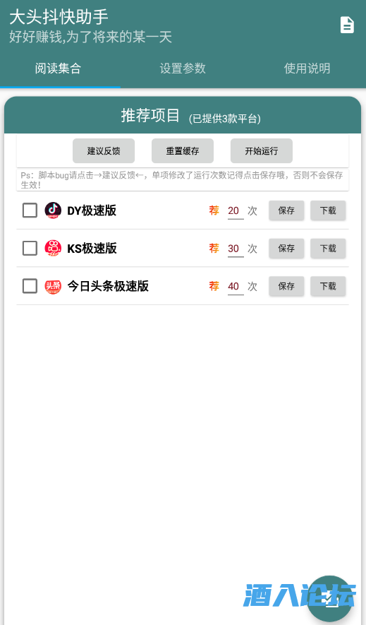Click the 建议反馈 button
366x625 pixels.
point(104,151)
